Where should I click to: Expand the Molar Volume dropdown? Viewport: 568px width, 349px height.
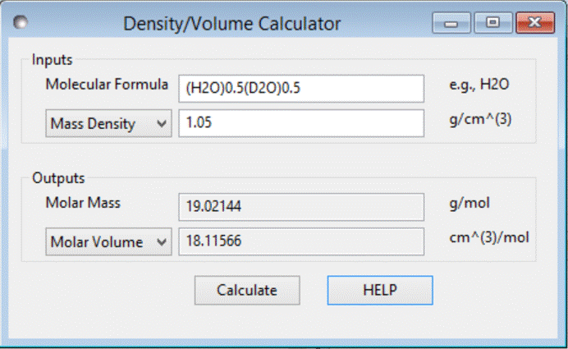click(108, 241)
